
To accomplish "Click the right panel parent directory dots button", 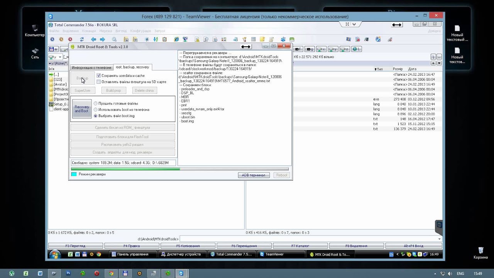I will pos(438,57).
